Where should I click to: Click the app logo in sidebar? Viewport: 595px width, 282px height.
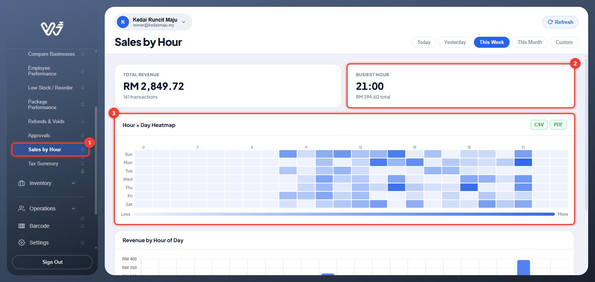coord(52,28)
